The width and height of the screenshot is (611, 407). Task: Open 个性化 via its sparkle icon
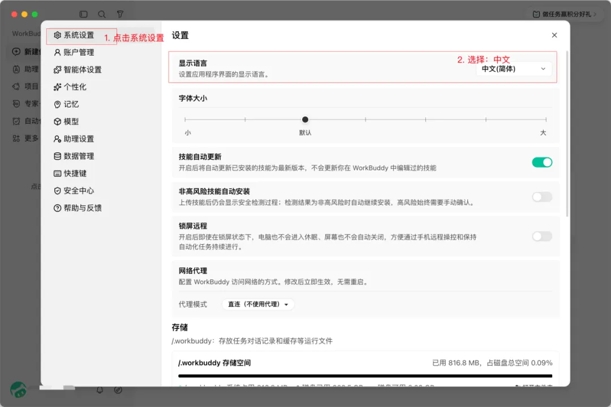tap(57, 87)
